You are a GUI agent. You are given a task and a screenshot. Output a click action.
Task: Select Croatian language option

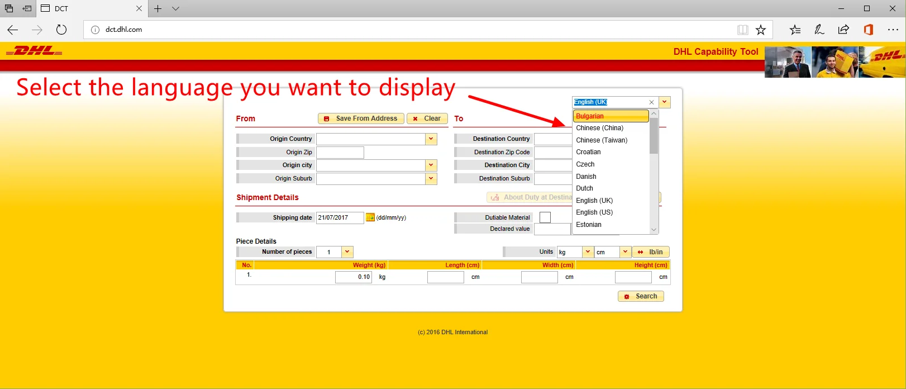click(x=611, y=152)
